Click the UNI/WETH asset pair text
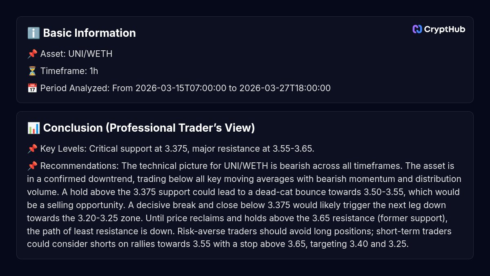This screenshot has height=276, width=490. tap(90, 54)
